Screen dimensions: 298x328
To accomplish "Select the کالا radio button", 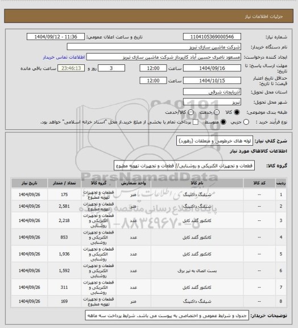I will (x=237, y=112).
